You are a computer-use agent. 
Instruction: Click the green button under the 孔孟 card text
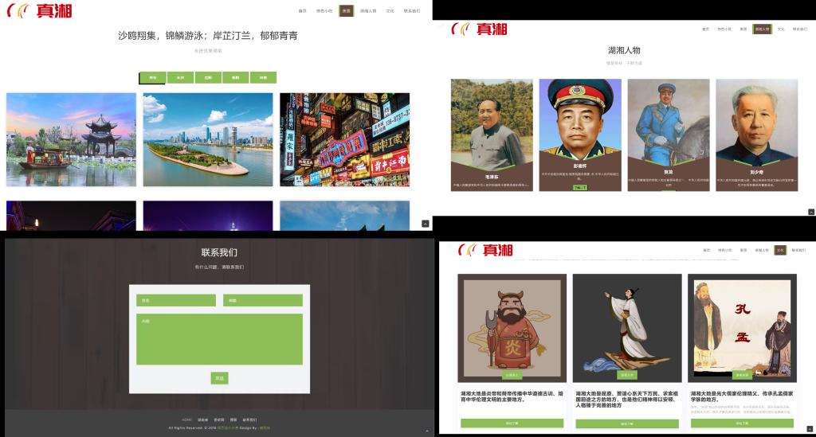(742, 423)
